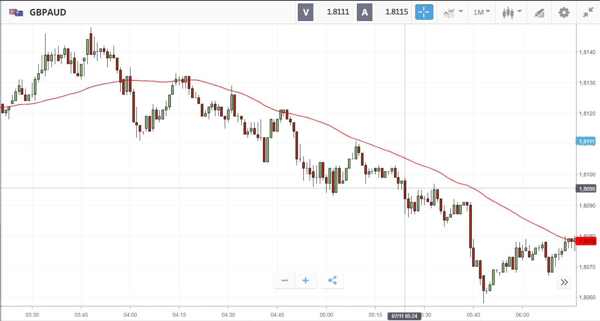
Task: Click the 04:15 time axis label
Action: click(x=179, y=315)
